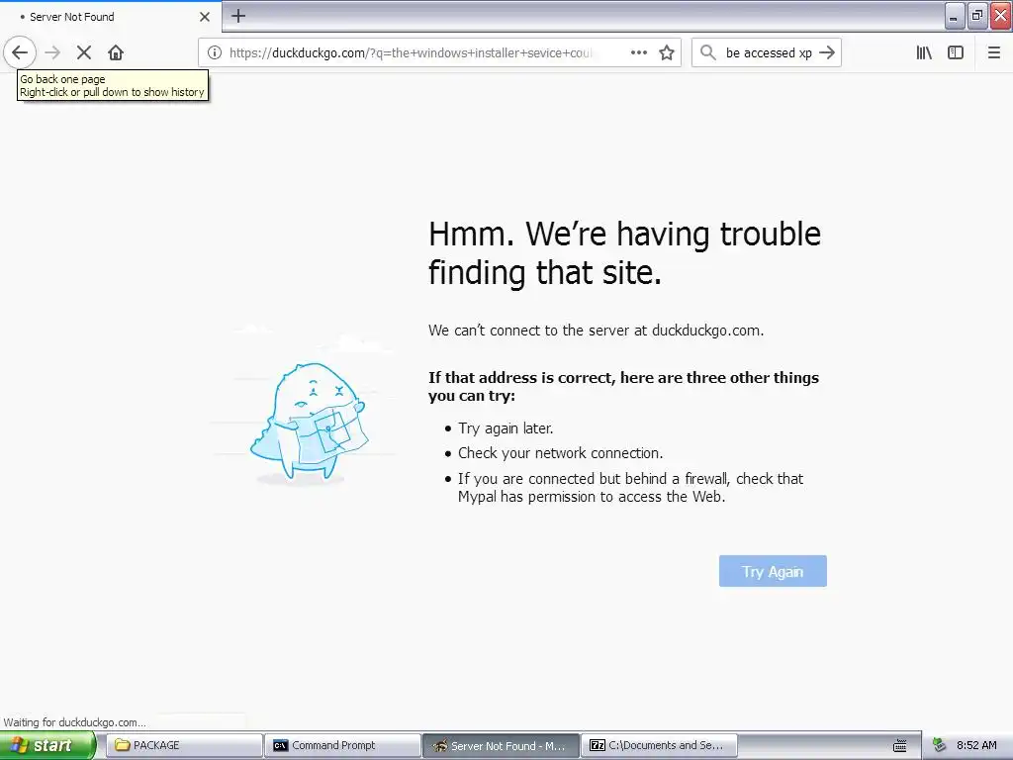Switch to 7-Zip Documents and Settings window

click(659, 745)
